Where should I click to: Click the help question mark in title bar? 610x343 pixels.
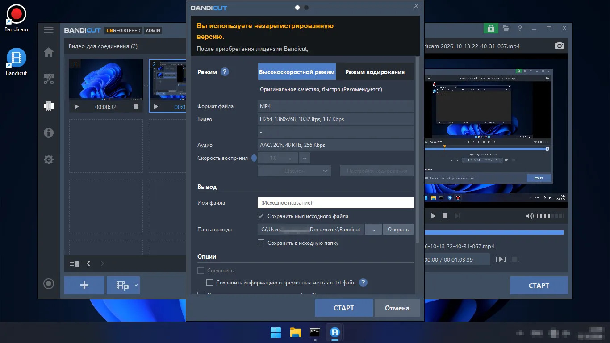tap(520, 28)
